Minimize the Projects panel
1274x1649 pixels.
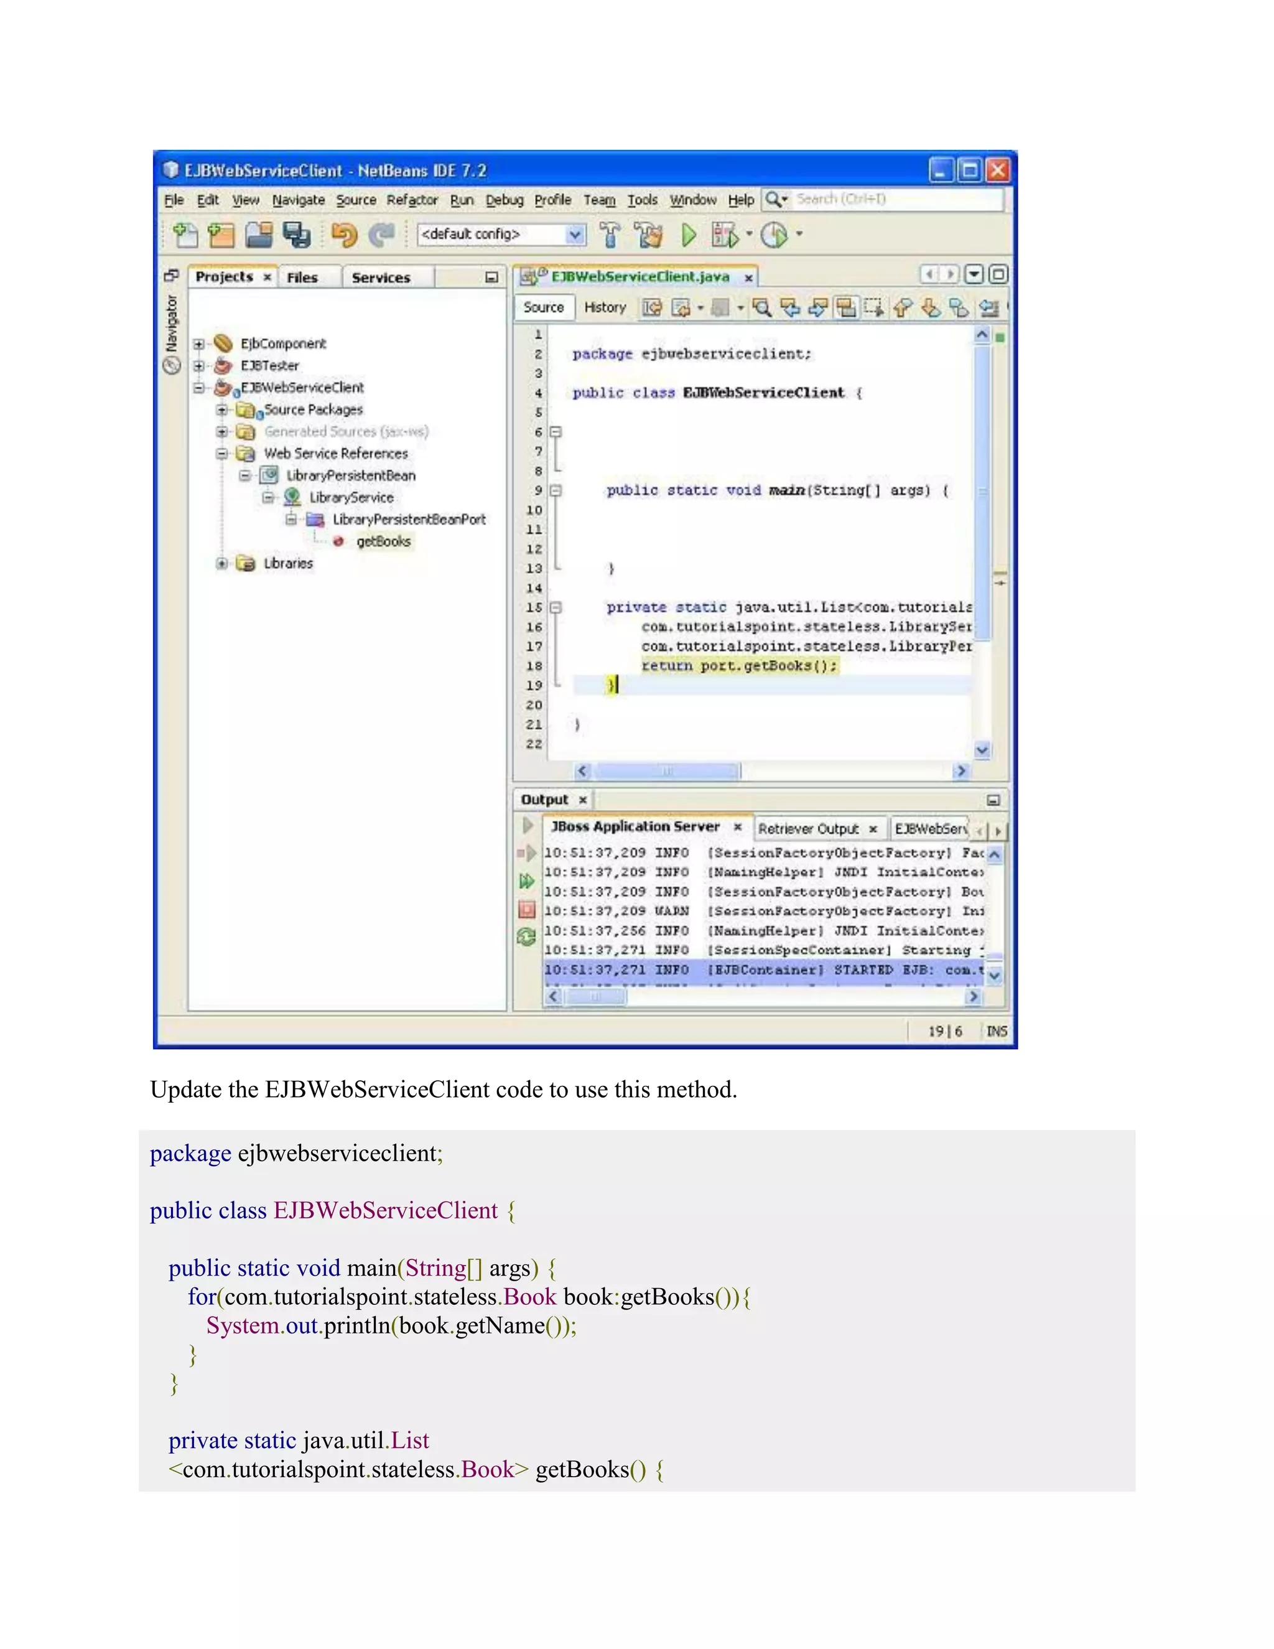[x=491, y=277]
